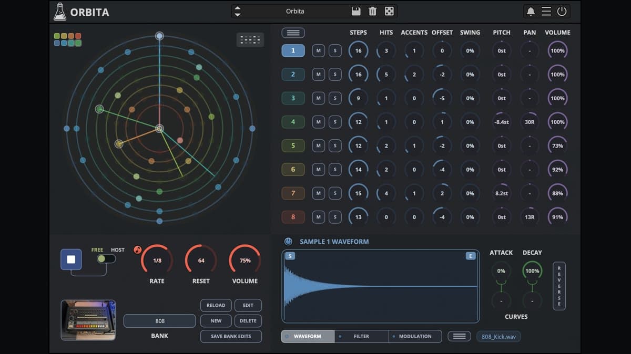The height and width of the screenshot is (354, 631).
Task: Click track 5 Volume knob showing 73%
Action: coord(557,145)
